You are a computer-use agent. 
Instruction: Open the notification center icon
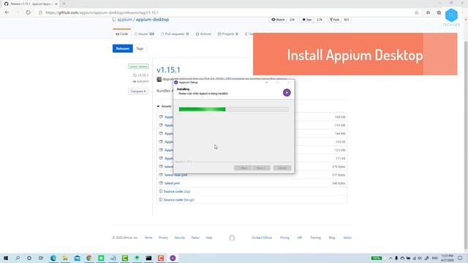[x=460, y=258]
